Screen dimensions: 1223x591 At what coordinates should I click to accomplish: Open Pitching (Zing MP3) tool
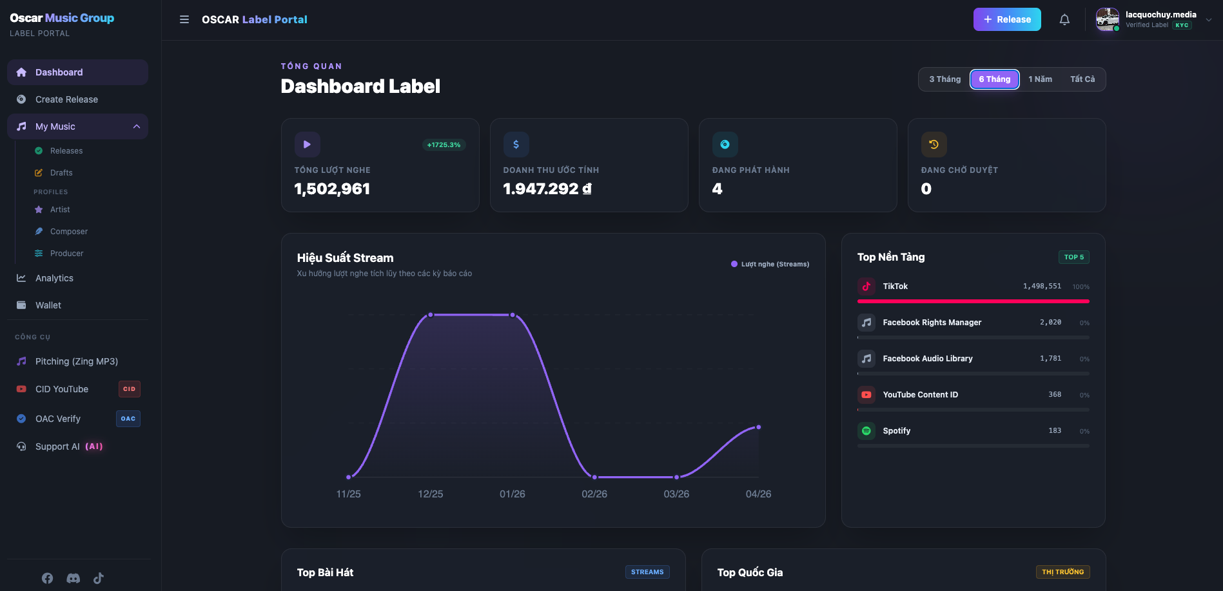pyautogui.click(x=77, y=361)
